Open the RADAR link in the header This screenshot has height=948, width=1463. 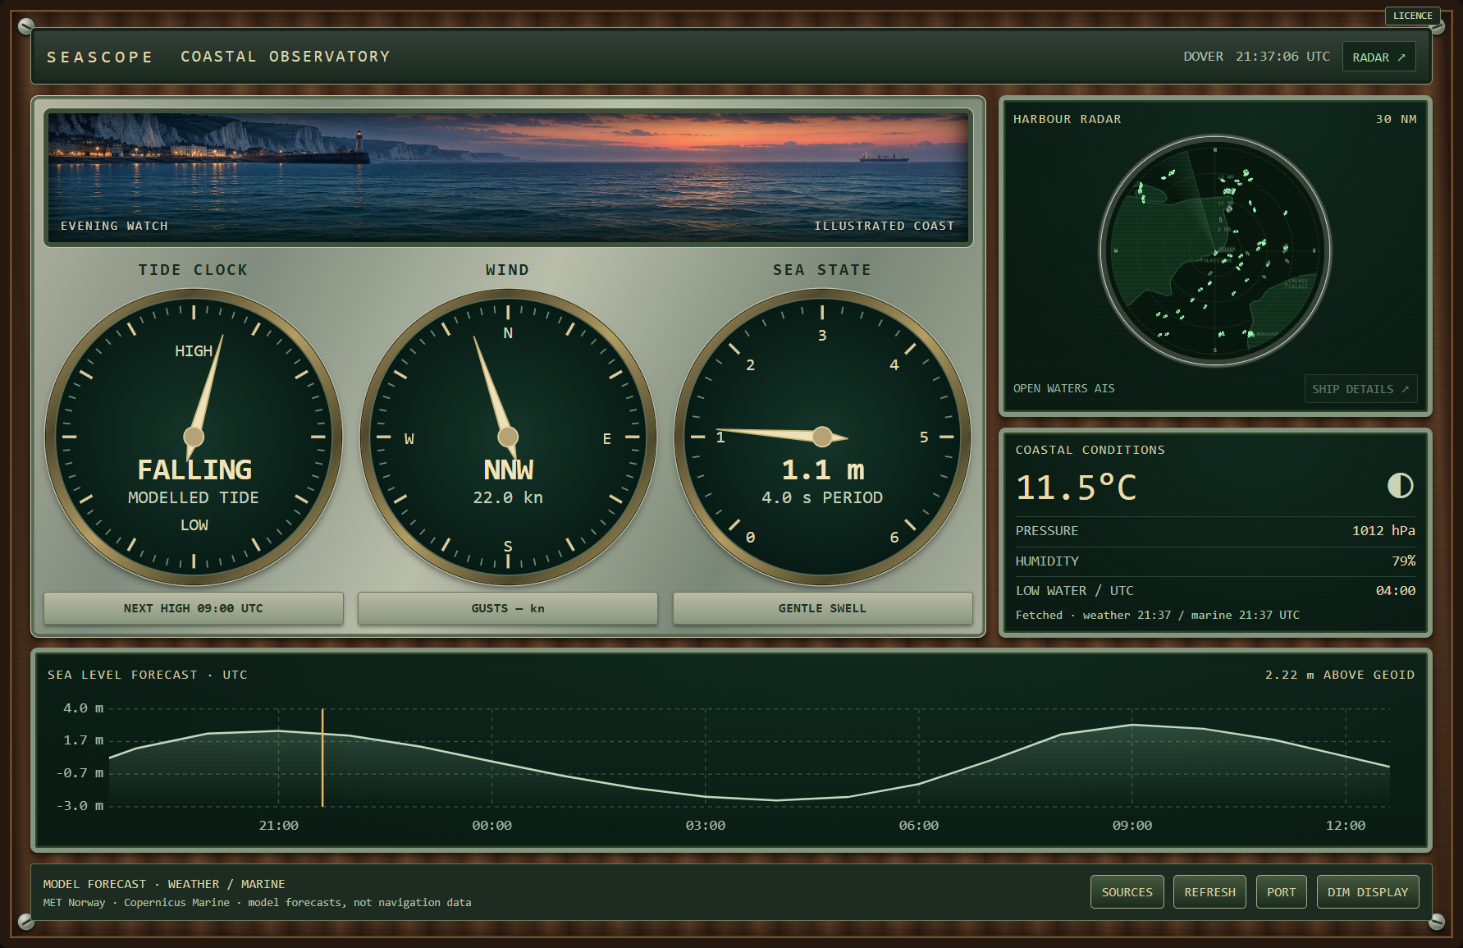1378,57
